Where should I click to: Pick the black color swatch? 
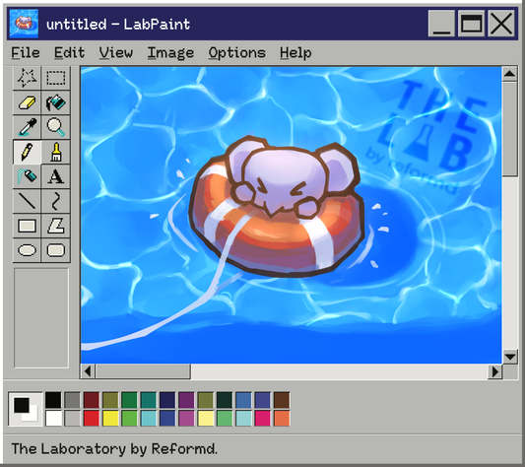point(53,400)
